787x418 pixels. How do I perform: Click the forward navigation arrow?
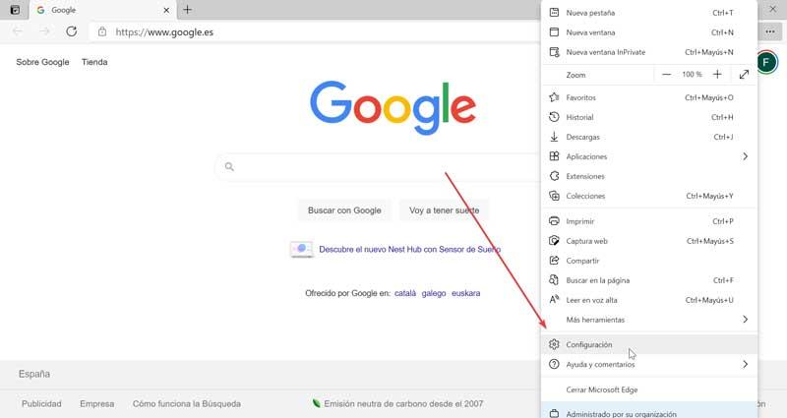(x=44, y=31)
